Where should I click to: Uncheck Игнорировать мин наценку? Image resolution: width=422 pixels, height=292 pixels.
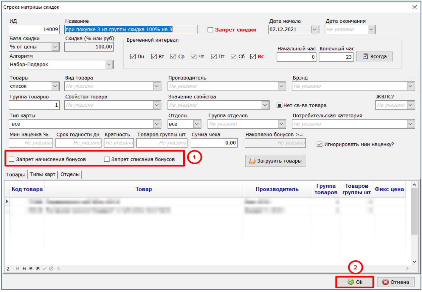pos(319,145)
